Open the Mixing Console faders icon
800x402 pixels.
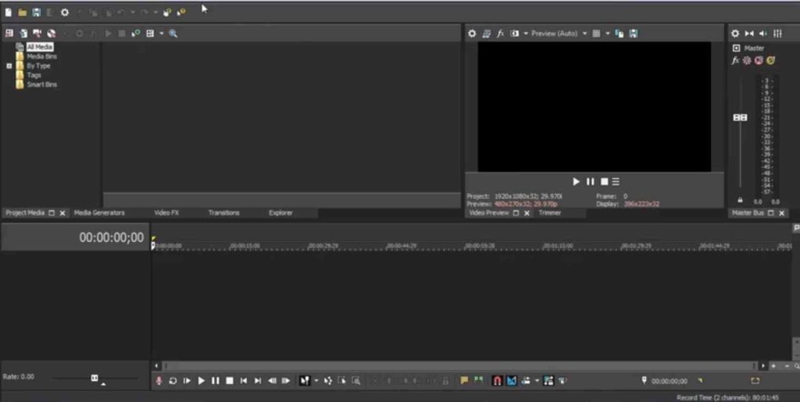[x=777, y=34]
